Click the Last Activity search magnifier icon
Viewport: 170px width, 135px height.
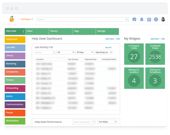pos(54,52)
